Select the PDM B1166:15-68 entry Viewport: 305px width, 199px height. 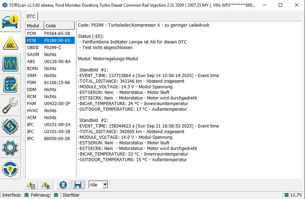50,82
